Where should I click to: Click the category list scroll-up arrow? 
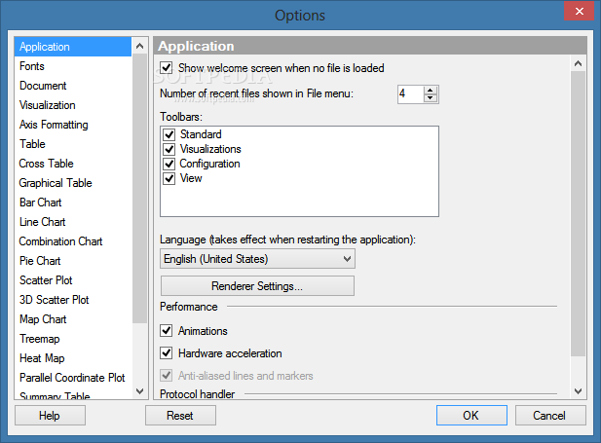pyautogui.click(x=140, y=47)
